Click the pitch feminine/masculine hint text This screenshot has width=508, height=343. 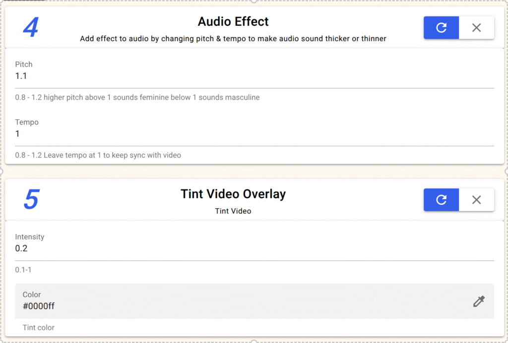[137, 98]
